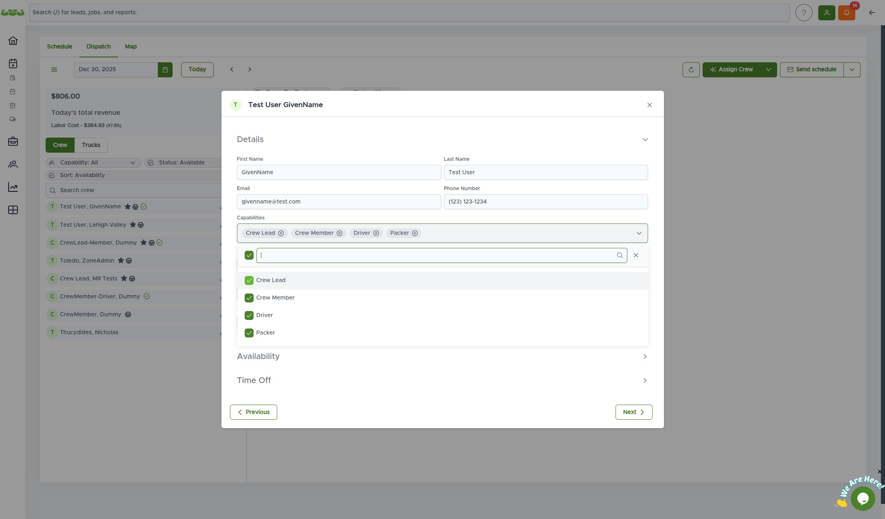Click the help question mark icon
The image size is (885, 519).
coord(804,13)
